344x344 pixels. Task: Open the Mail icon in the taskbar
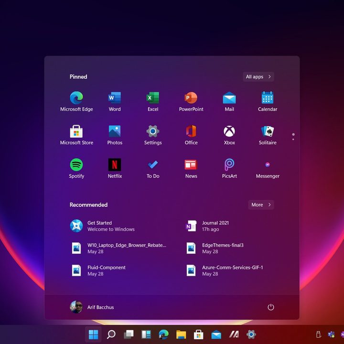216,334
